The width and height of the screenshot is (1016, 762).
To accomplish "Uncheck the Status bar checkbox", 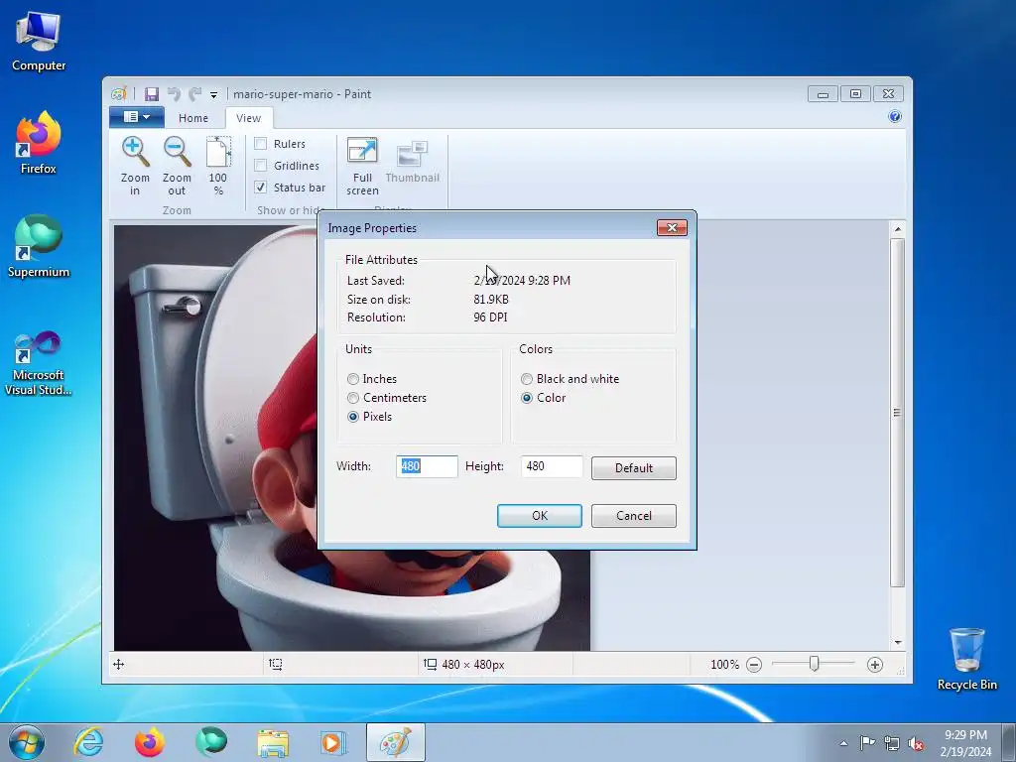I will pyautogui.click(x=261, y=188).
